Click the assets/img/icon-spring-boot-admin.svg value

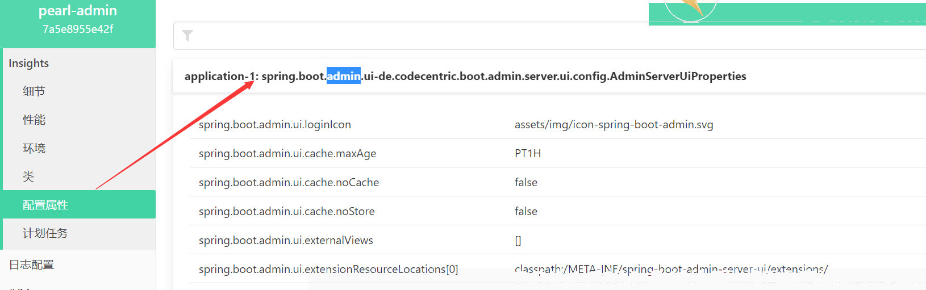614,124
